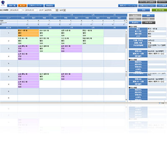The width and height of the screenshot is (167, 155).
Task: Select the green cell in row 1 under the second month
Action: [x=50, y=33]
